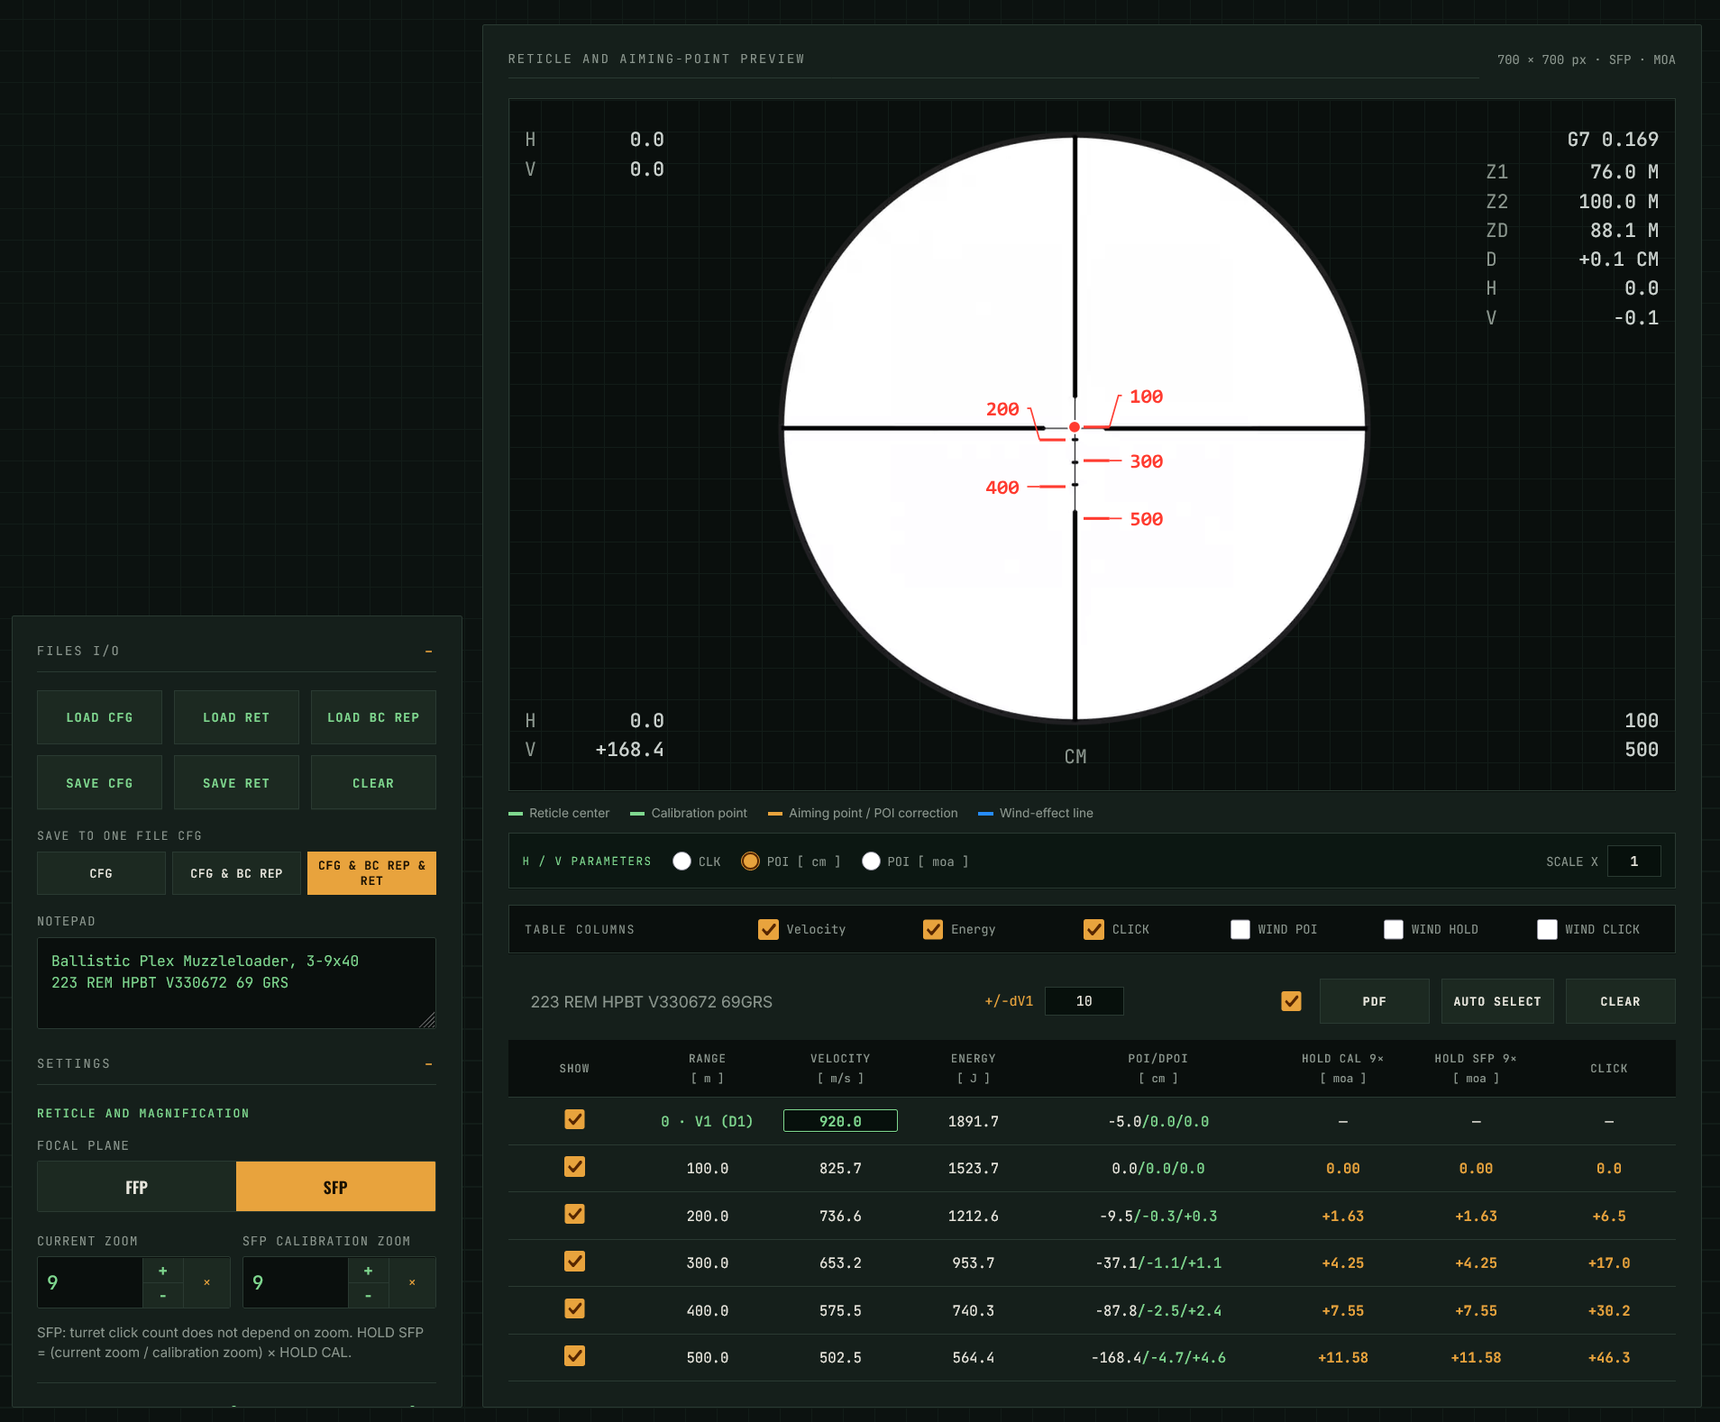The image size is (1720, 1422).
Task: Click the red reticle center dot
Action: (1075, 427)
